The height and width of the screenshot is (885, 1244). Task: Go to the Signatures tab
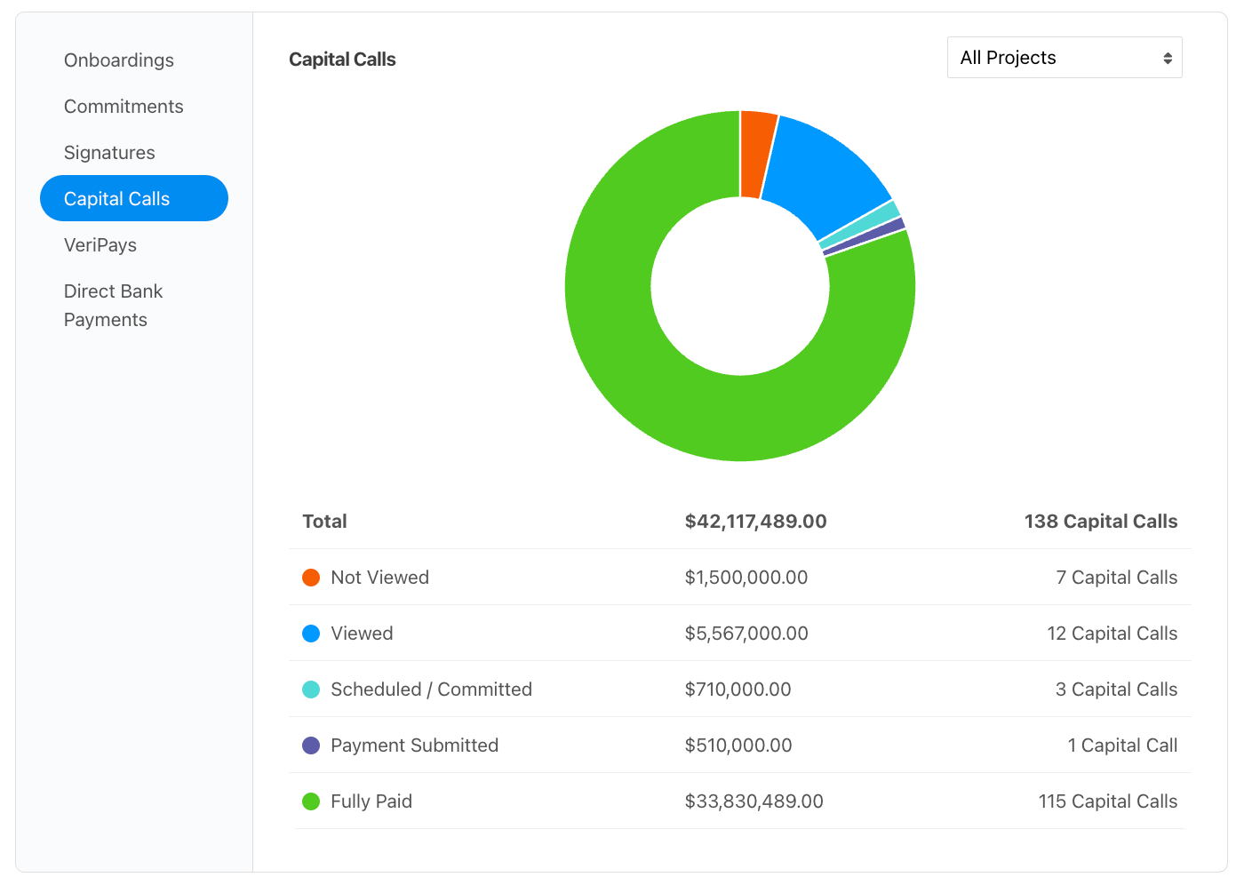(109, 153)
